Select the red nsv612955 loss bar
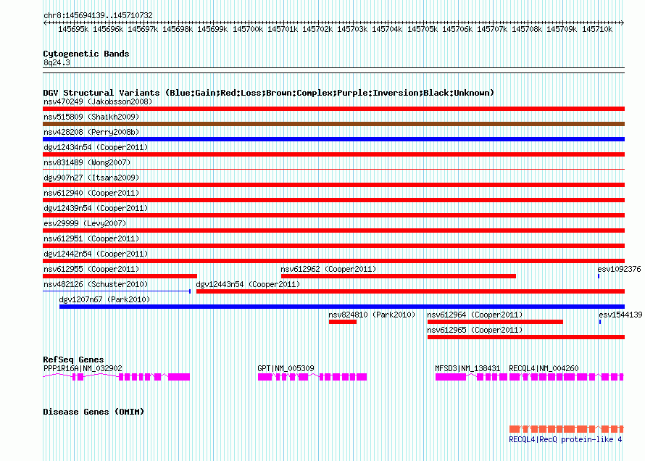The height and width of the screenshot is (461, 645). [x=120, y=276]
